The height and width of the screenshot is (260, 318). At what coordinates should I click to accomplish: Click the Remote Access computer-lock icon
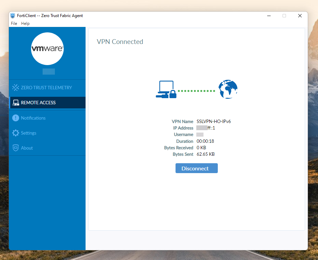(x=16, y=103)
